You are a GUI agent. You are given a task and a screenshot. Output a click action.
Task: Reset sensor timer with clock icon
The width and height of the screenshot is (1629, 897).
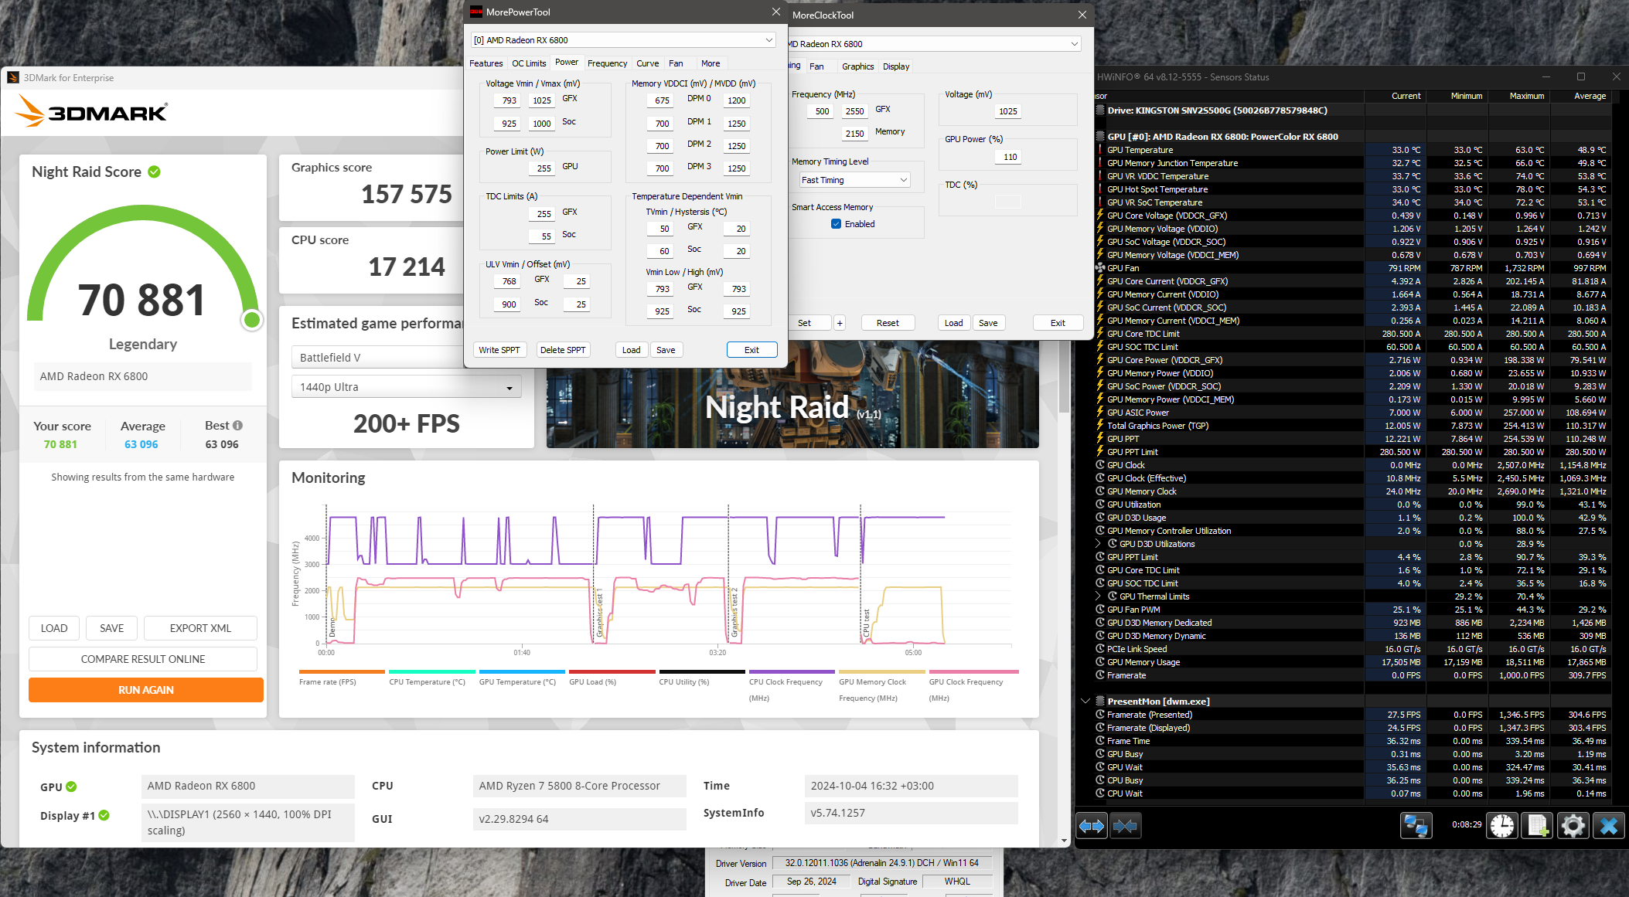pyautogui.click(x=1502, y=826)
